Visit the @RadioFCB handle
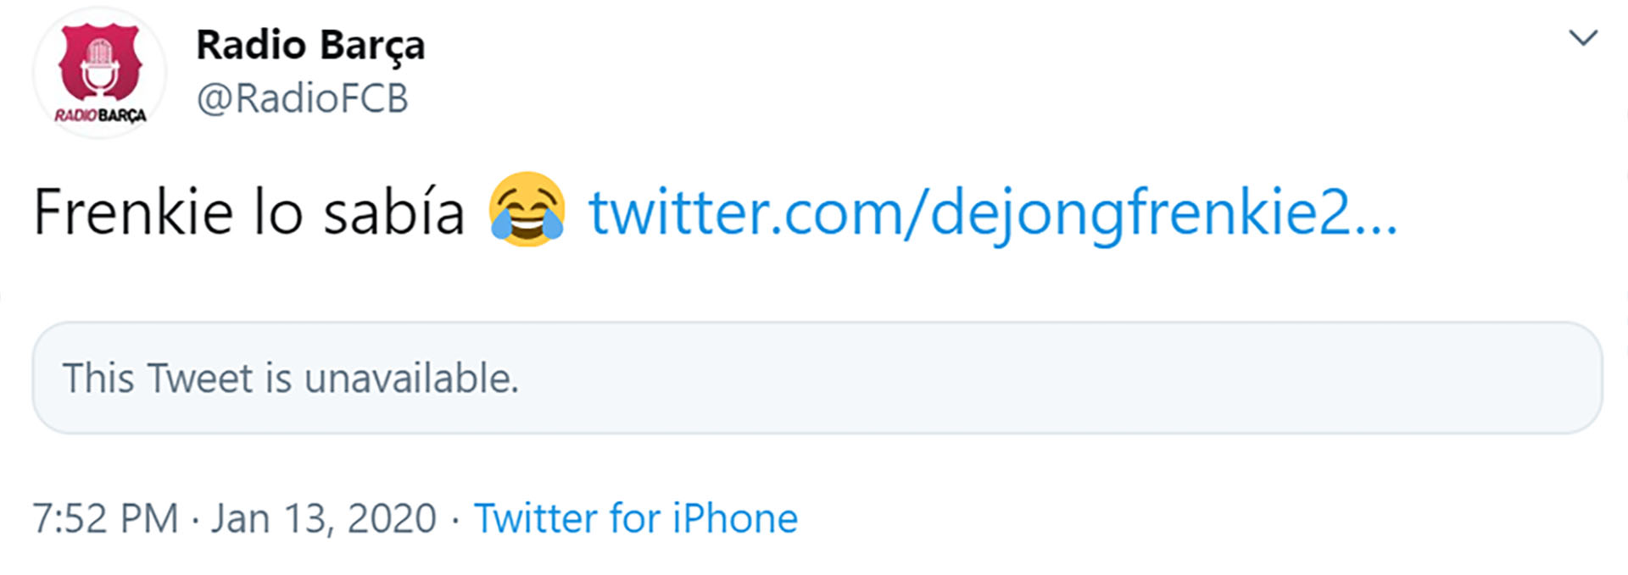 point(302,98)
